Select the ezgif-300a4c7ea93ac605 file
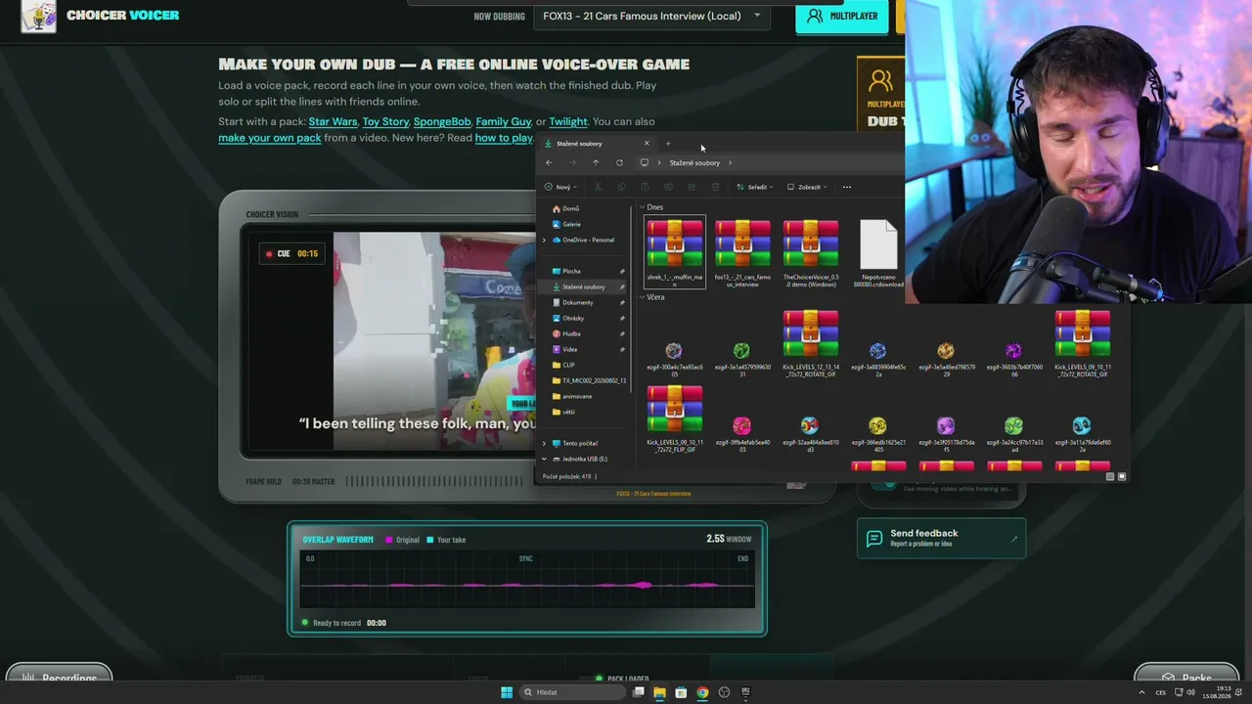This screenshot has width=1252, height=704. click(674, 359)
